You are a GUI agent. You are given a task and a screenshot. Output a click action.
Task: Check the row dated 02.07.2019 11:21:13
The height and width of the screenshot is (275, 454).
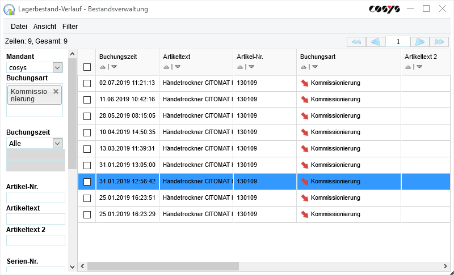(87, 83)
